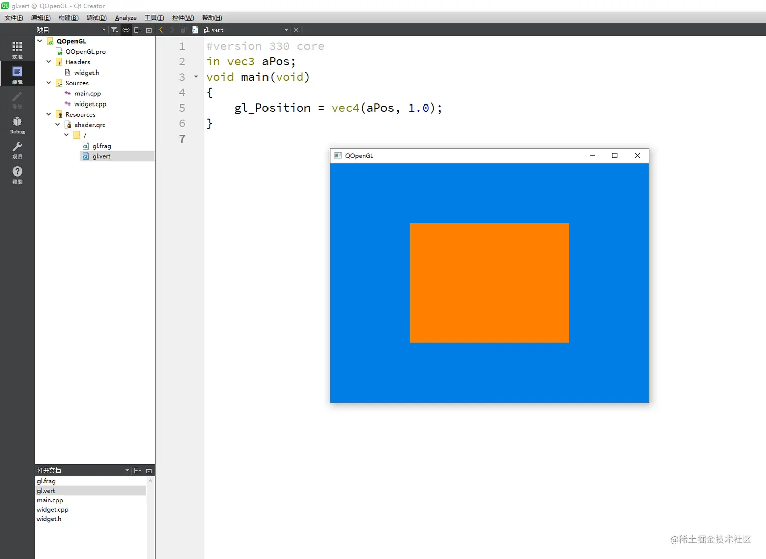Screen dimensions: 766x559
Task: Select the Sources folder label
Action: point(77,83)
